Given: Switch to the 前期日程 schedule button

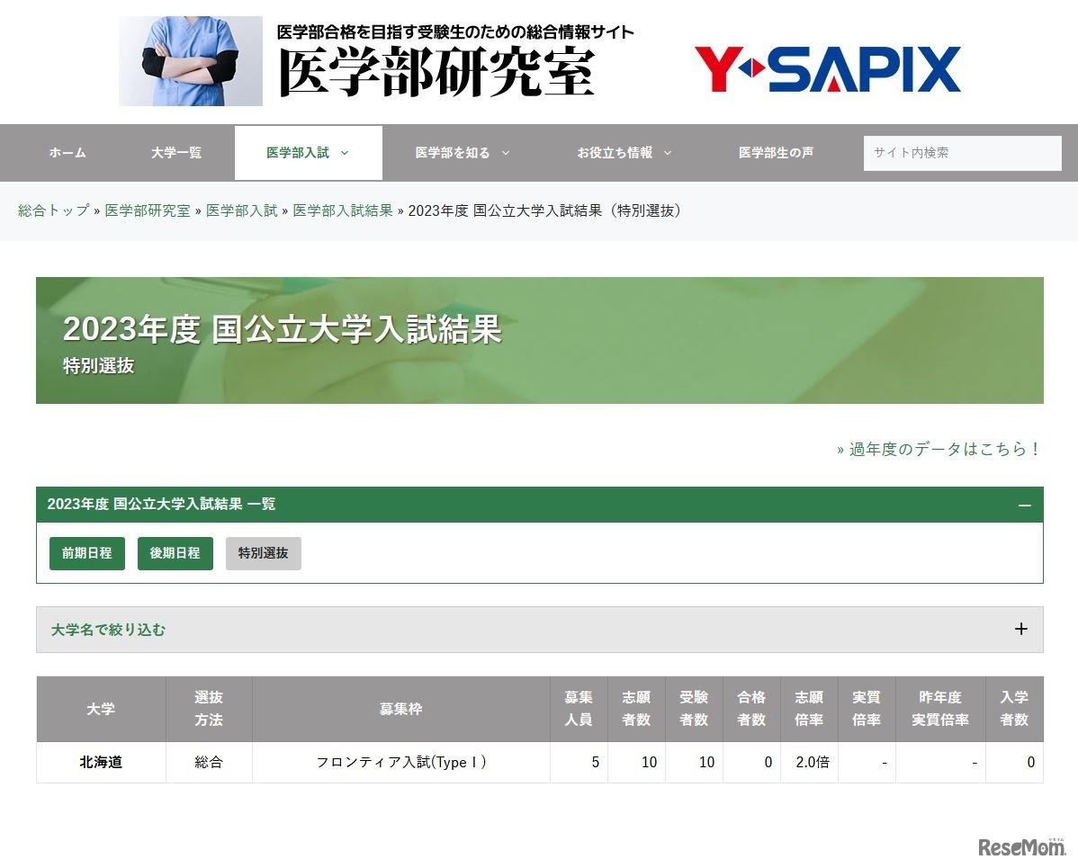Looking at the screenshot, I should click(86, 553).
